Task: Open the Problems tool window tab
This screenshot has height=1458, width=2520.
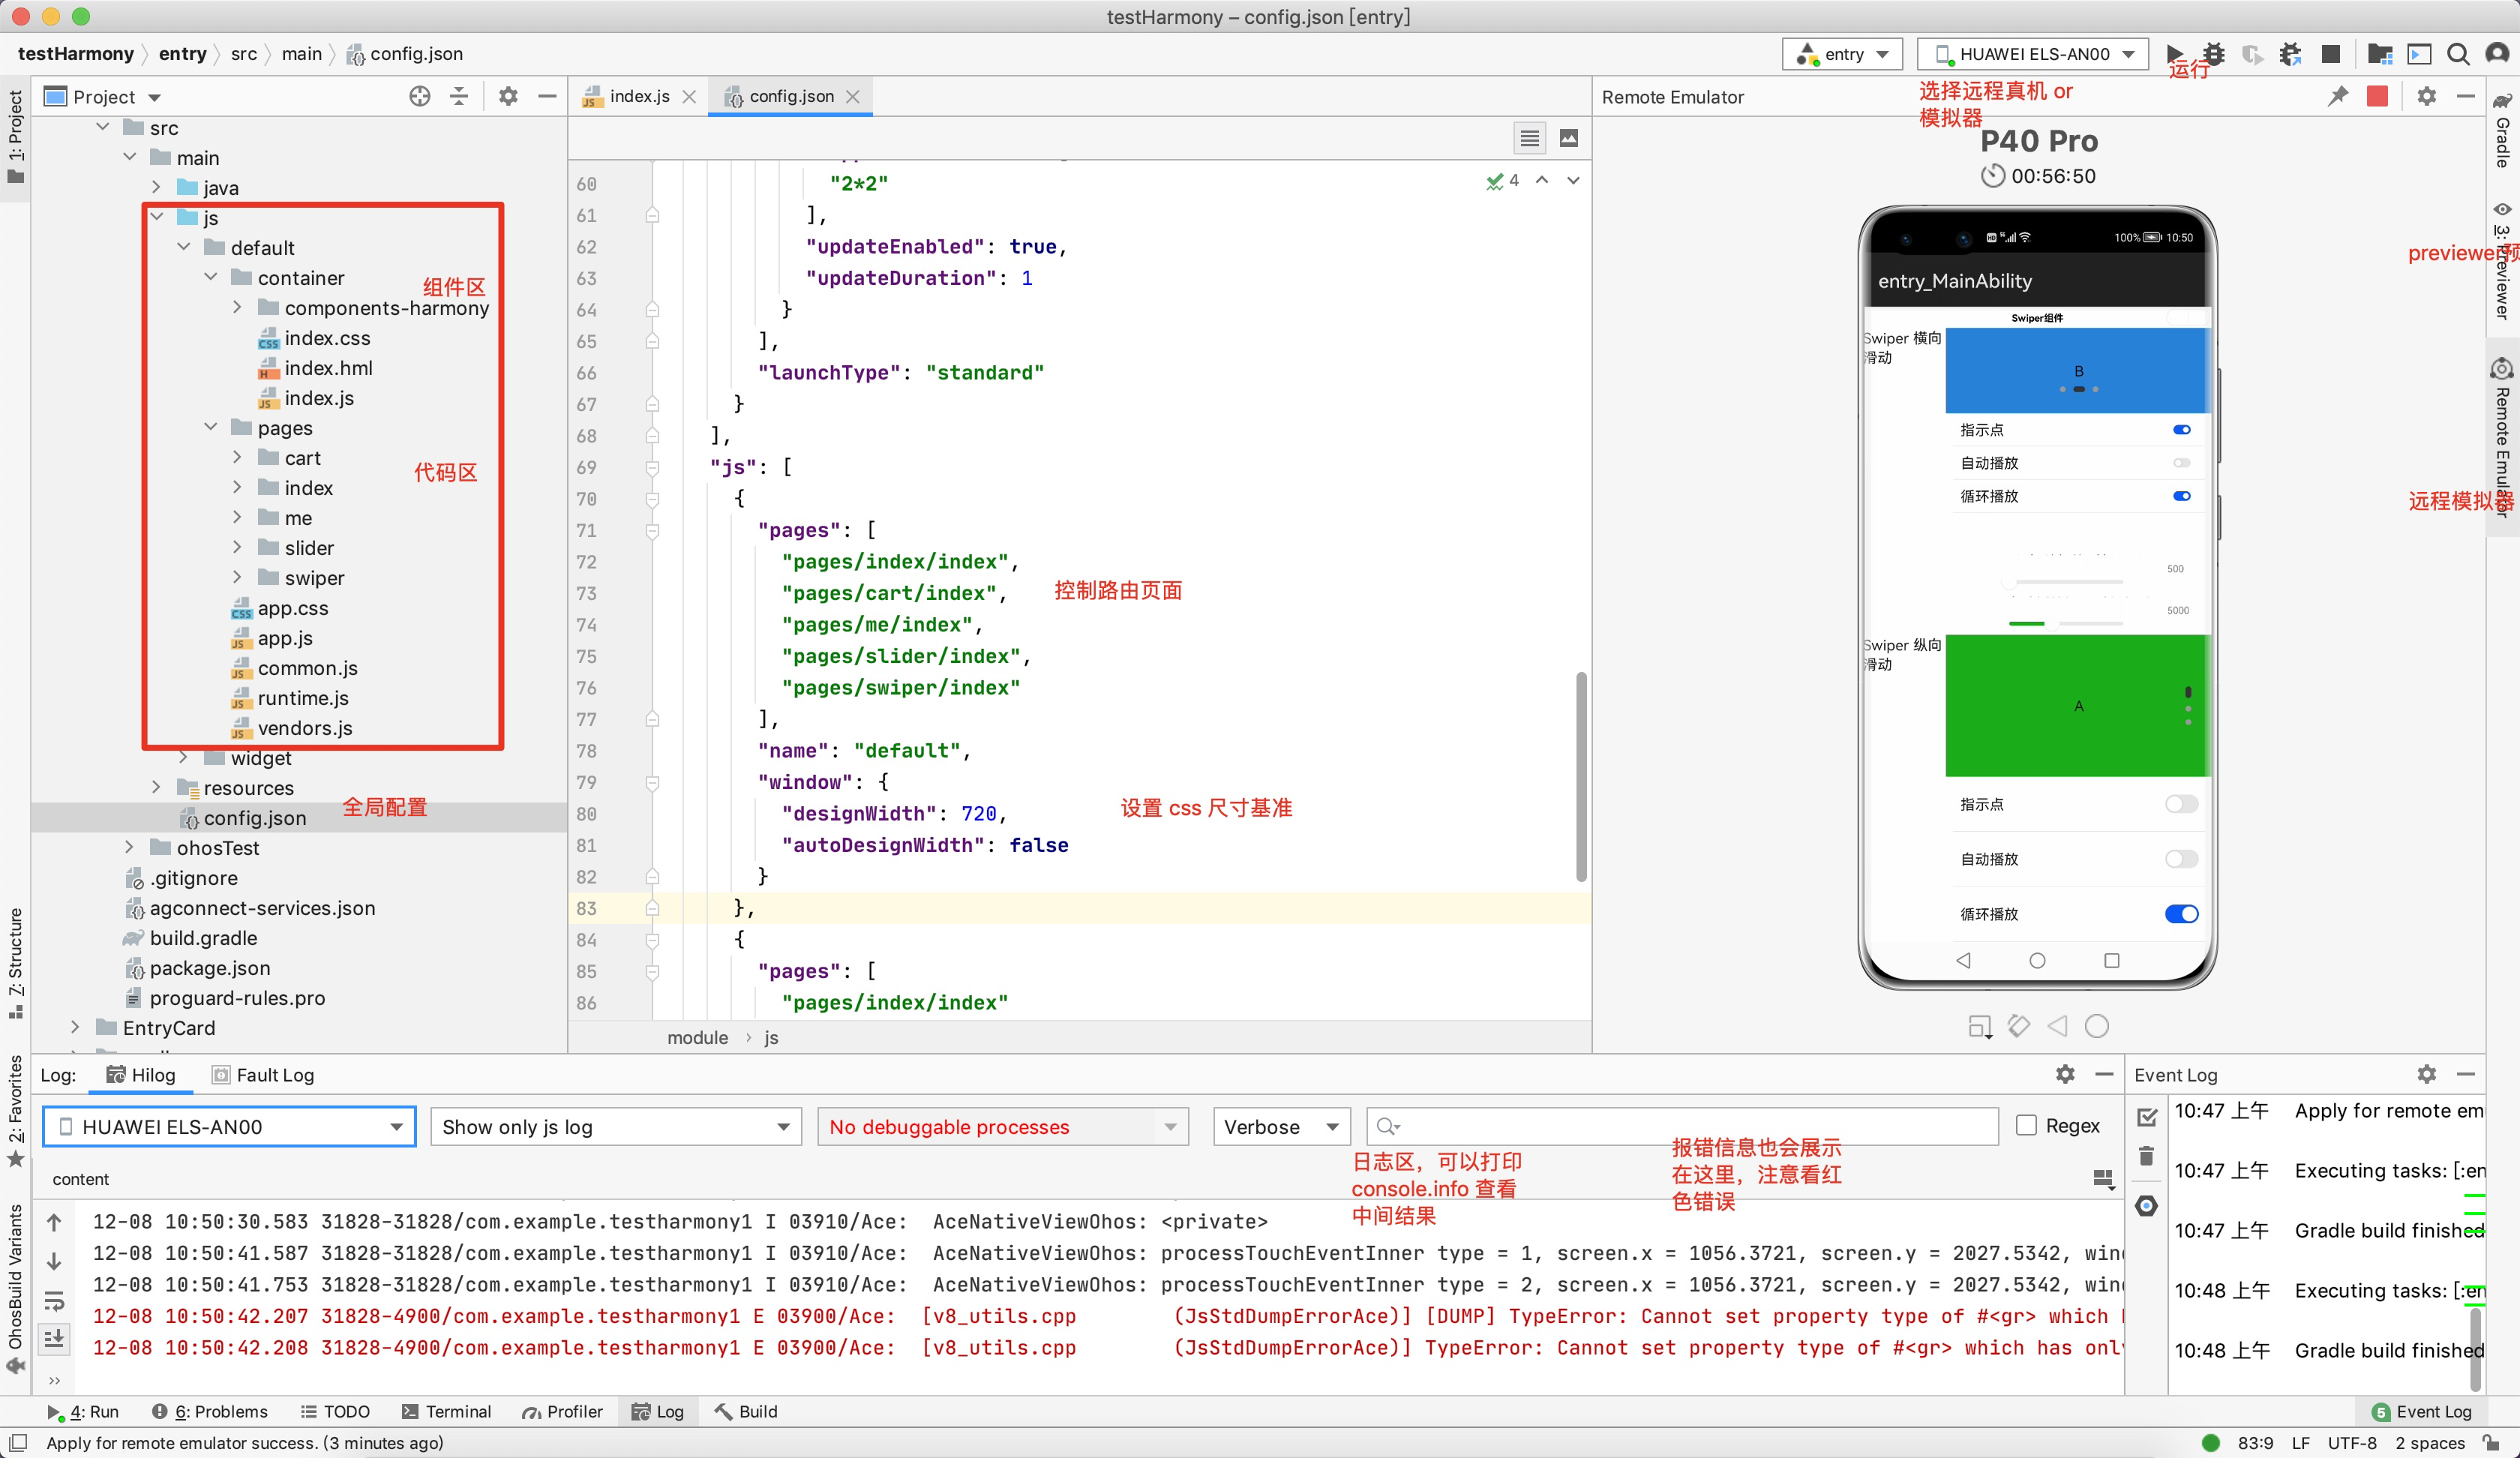Action: pyautogui.click(x=210, y=1411)
